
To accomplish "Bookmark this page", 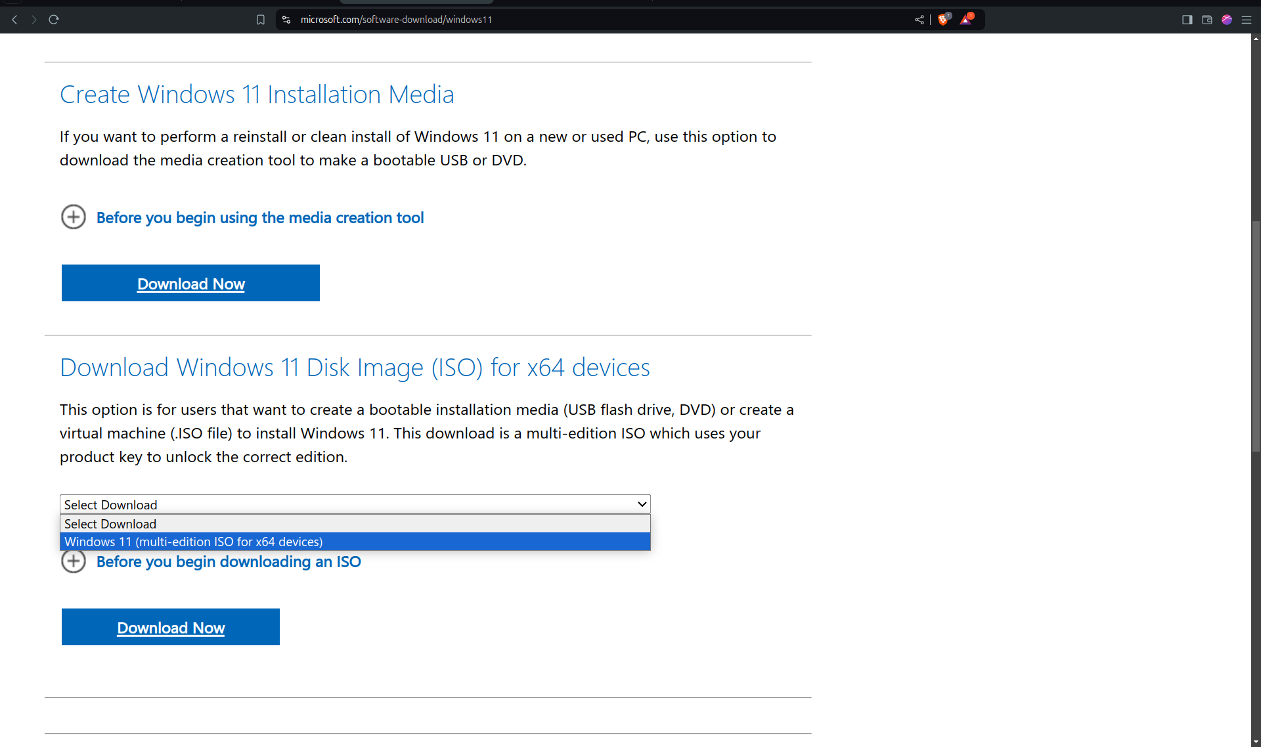I will click(x=261, y=20).
